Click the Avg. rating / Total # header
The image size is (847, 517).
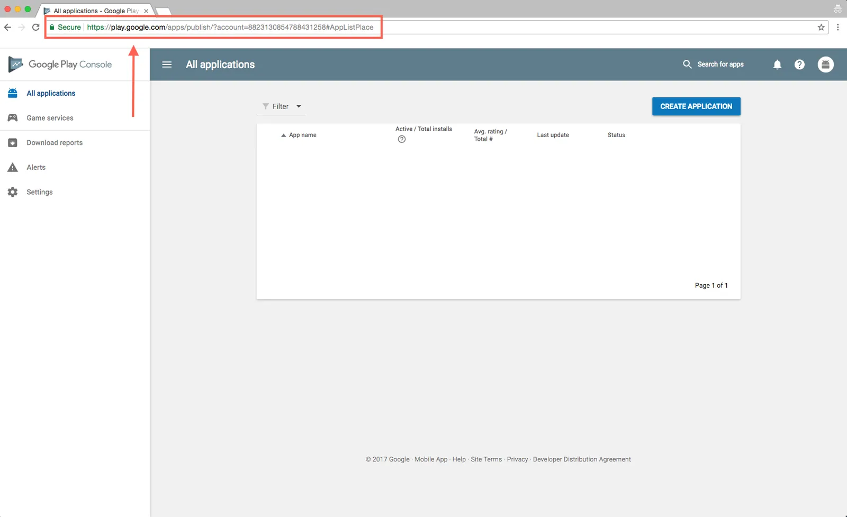(490, 135)
